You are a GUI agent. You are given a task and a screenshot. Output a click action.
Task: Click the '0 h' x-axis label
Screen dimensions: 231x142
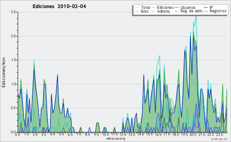point(18,134)
